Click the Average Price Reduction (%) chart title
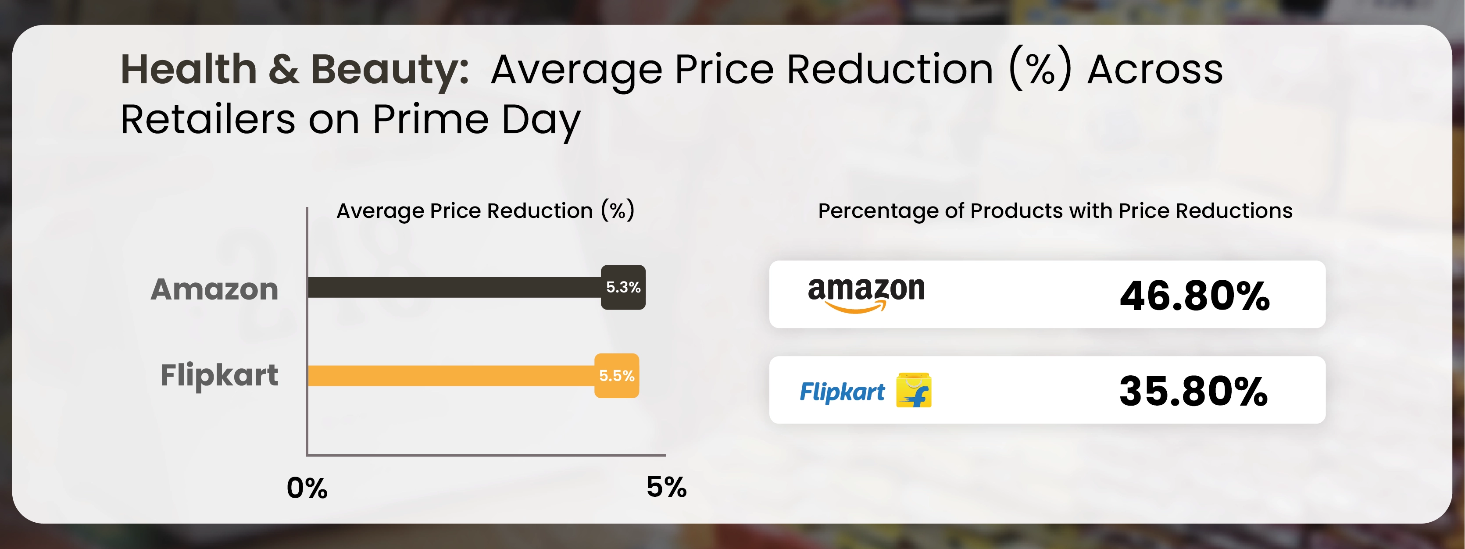This screenshot has height=549, width=1465. tap(486, 211)
